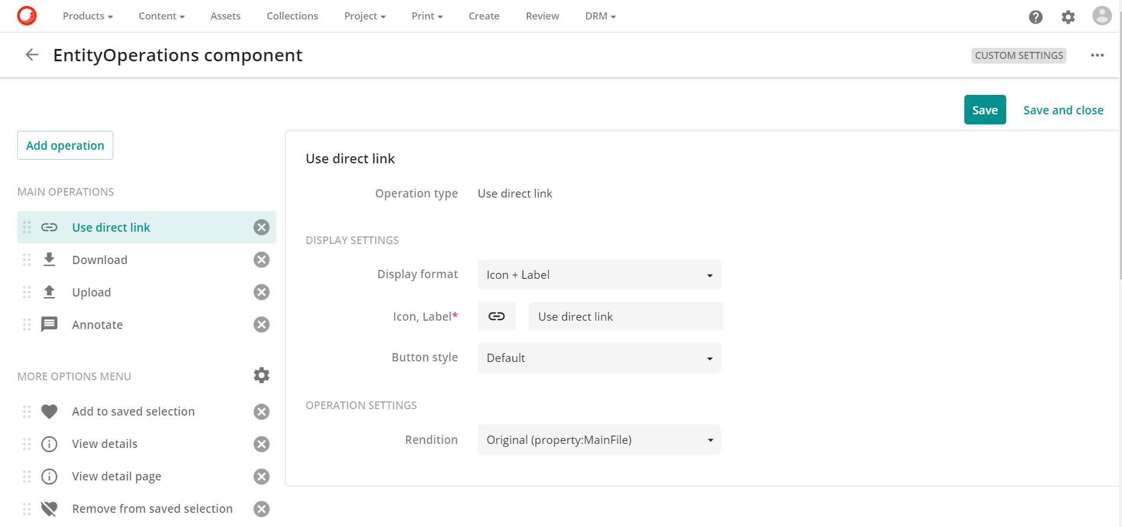Image resolution: width=1122 pixels, height=527 pixels.
Task: Expand the Display format dropdown
Action: (x=599, y=275)
